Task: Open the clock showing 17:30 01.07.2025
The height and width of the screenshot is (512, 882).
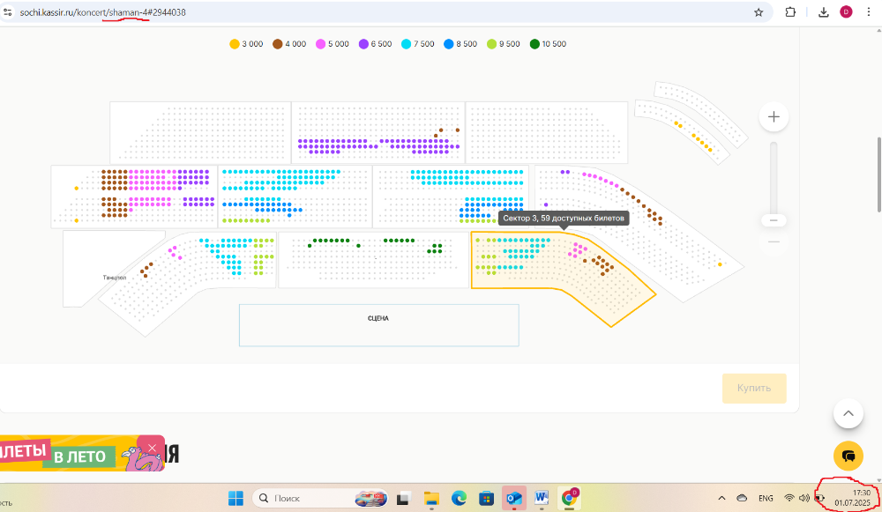Action: 852,498
